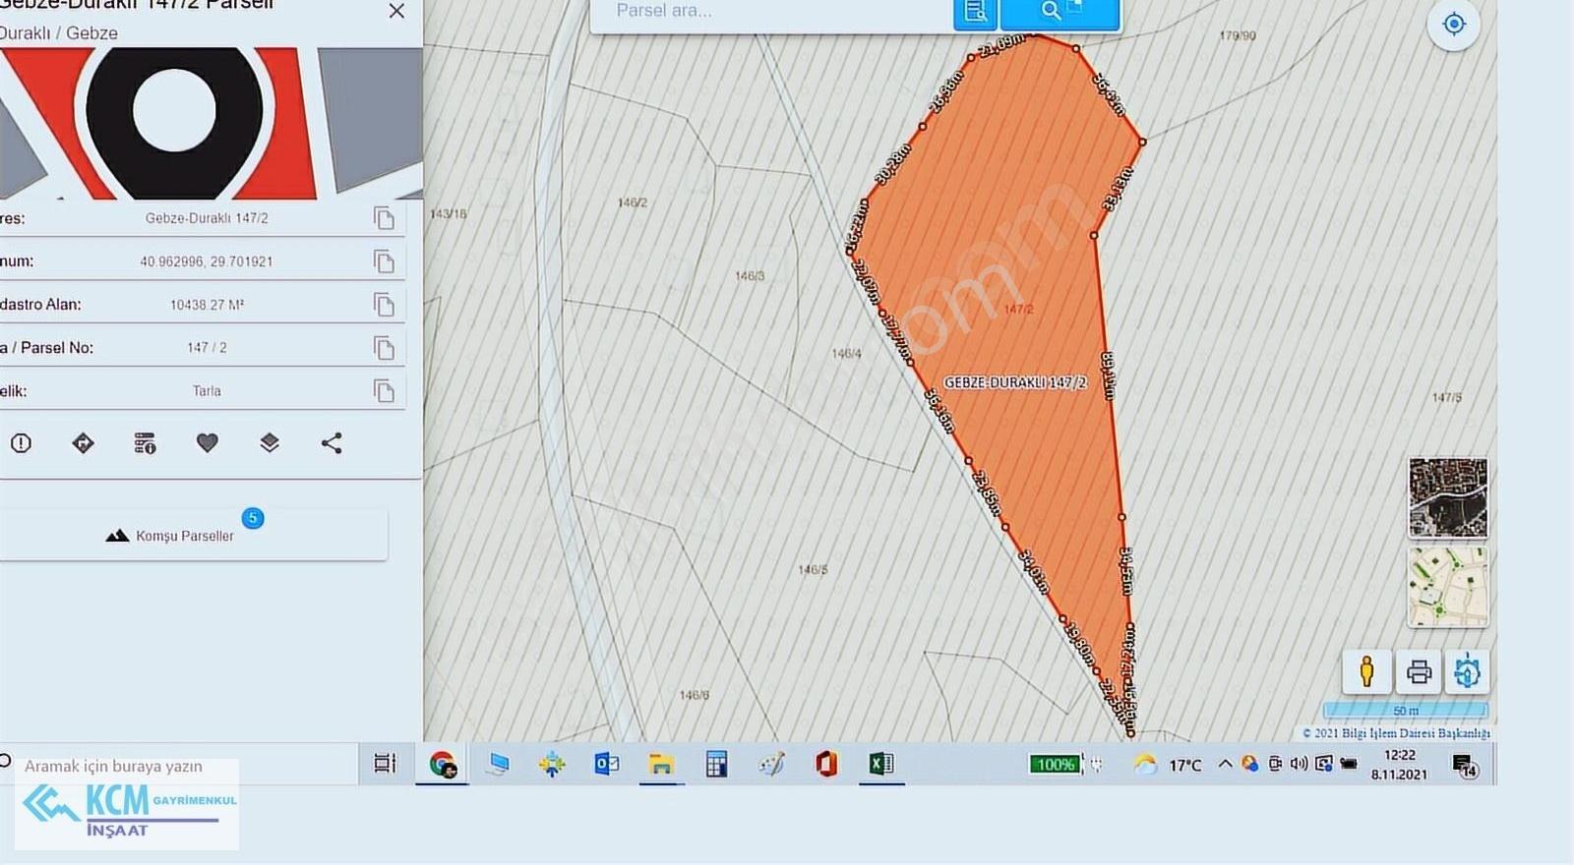Open the volume control in system tray

1299,764
